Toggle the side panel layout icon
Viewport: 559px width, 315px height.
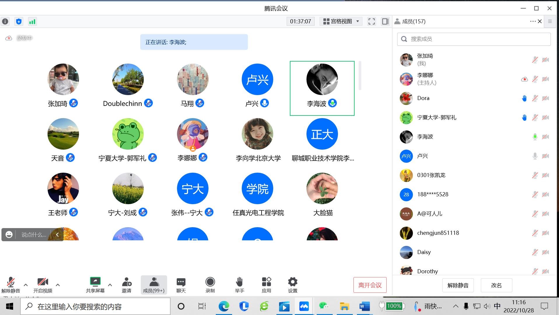click(x=385, y=22)
